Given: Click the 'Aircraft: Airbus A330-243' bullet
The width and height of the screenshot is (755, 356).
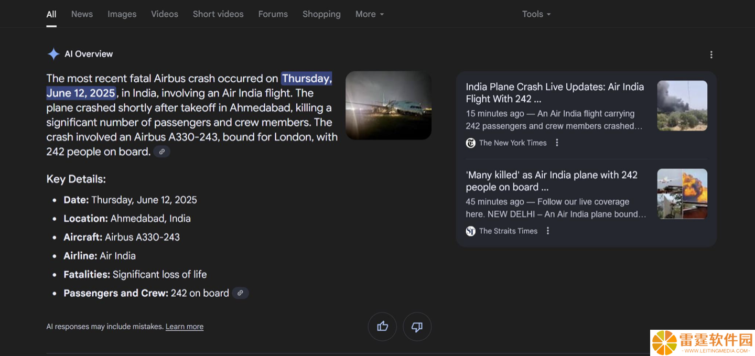Looking at the screenshot, I should point(122,237).
